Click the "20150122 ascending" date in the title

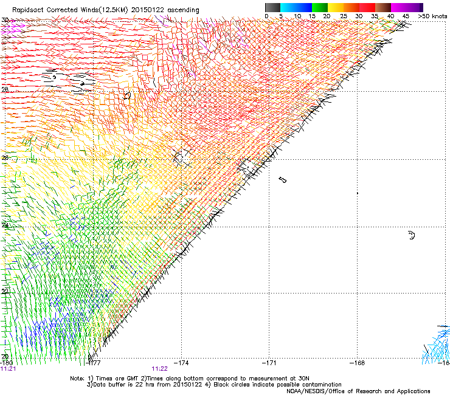click(x=165, y=10)
